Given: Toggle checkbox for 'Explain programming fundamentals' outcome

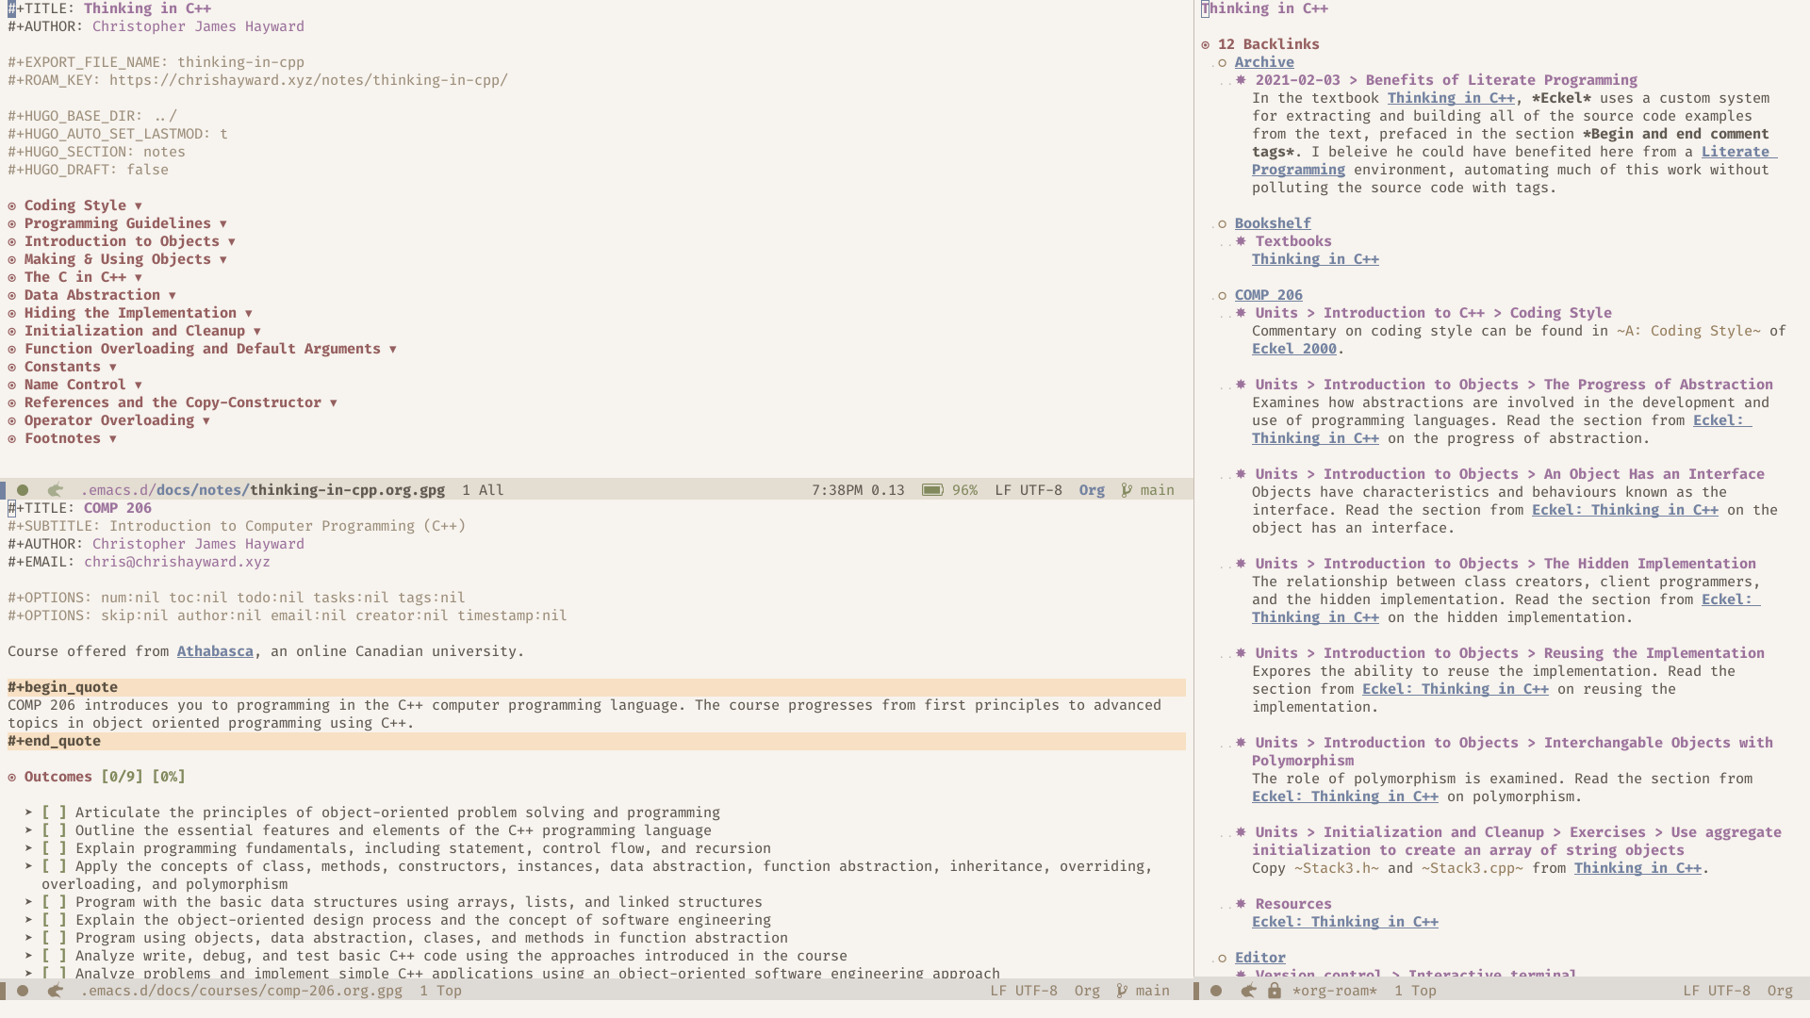Looking at the screenshot, I should (x=52, y=847).
